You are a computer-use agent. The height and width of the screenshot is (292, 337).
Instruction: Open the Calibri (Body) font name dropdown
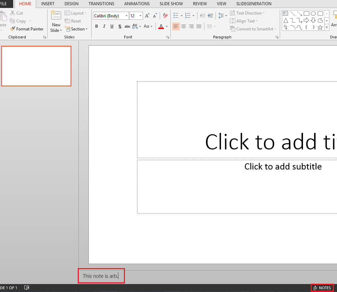(126, 16)
